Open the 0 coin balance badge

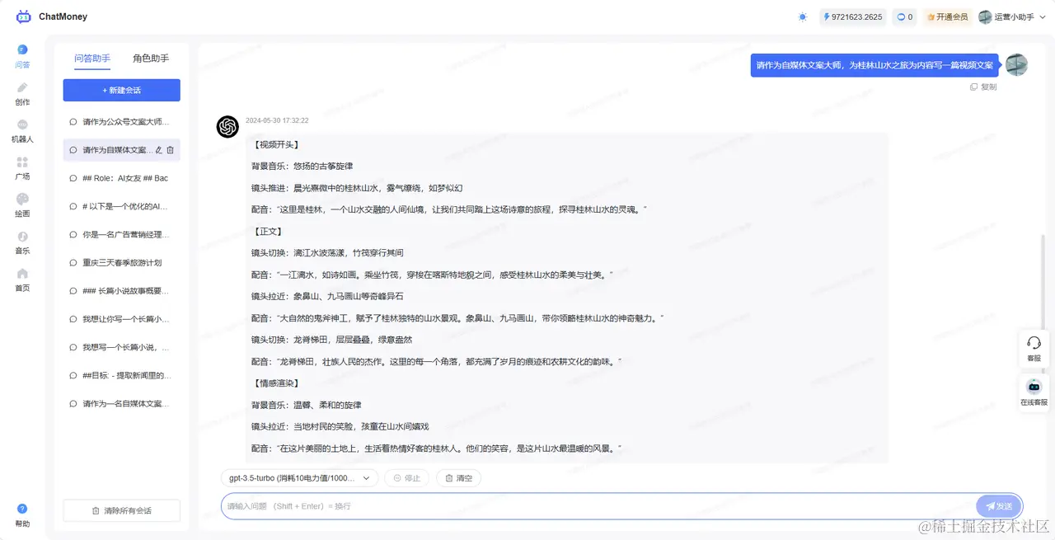(904, 16)
